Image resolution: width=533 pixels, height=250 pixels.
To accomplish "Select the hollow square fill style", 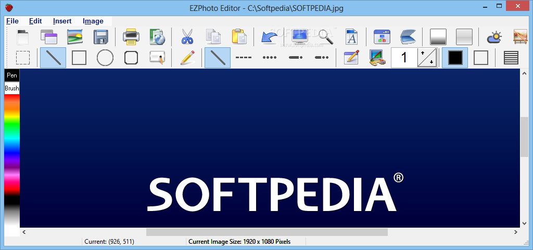I will pos(481,58).
